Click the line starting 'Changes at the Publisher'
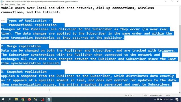This screenshot has width=181, height=102. click(84, 29)
